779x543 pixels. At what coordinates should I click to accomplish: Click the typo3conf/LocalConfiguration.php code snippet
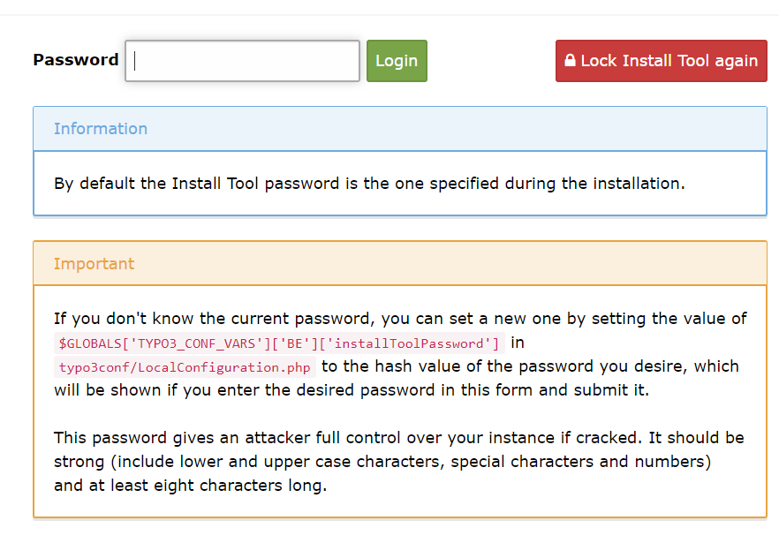pos(185,367)
